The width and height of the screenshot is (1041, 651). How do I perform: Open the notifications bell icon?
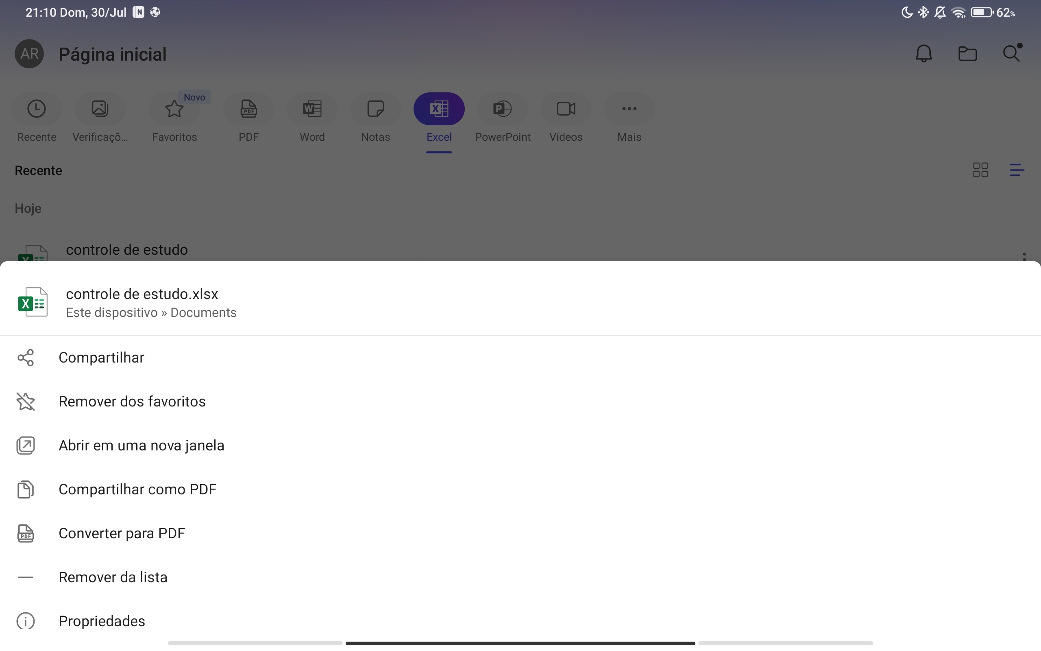[x=923, y=54]
